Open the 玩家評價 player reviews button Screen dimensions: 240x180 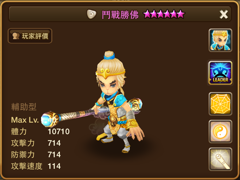point(30,36)
